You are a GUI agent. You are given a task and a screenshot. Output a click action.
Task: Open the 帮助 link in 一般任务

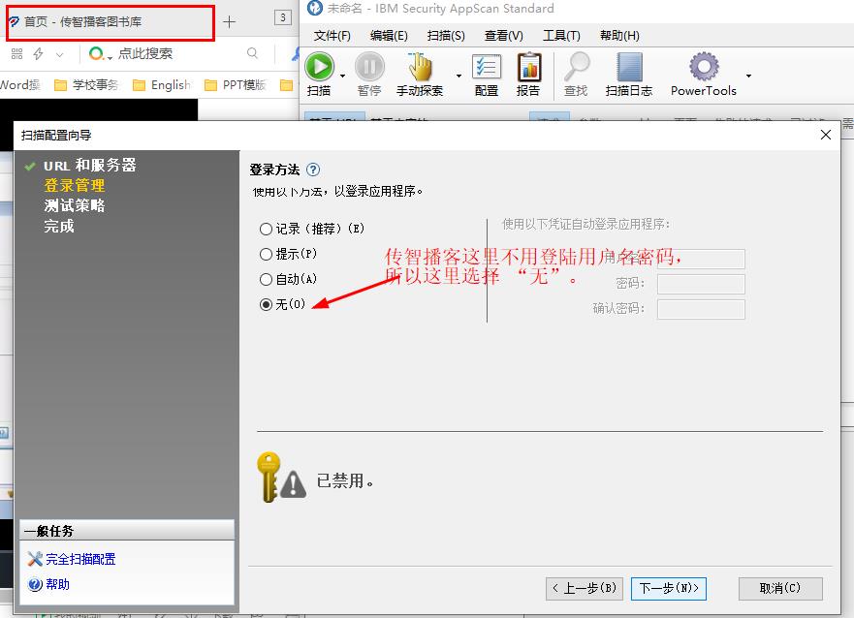(x=58, y=584)
